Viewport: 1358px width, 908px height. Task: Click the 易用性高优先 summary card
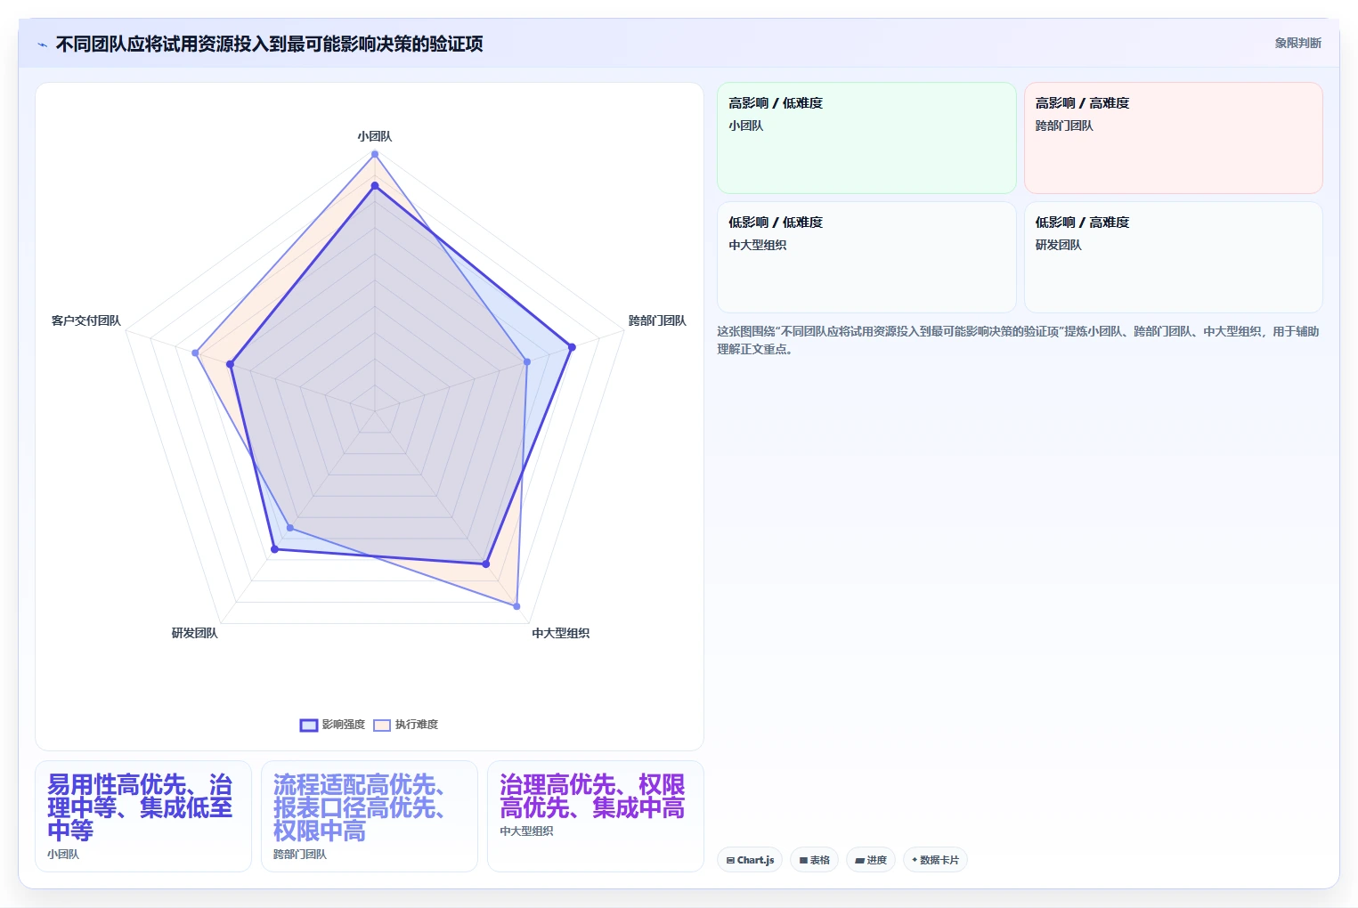point(143,816)
